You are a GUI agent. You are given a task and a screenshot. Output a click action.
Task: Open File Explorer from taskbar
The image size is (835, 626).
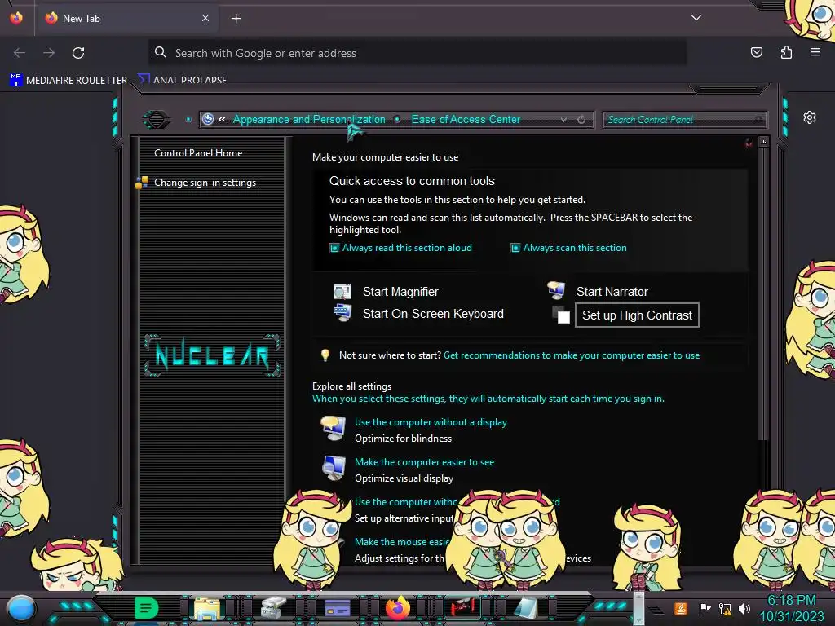207,608
